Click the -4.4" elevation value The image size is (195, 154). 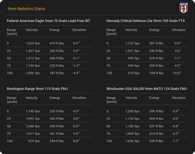pos(76,73)
